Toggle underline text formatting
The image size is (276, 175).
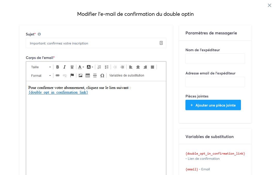(72, 67)
